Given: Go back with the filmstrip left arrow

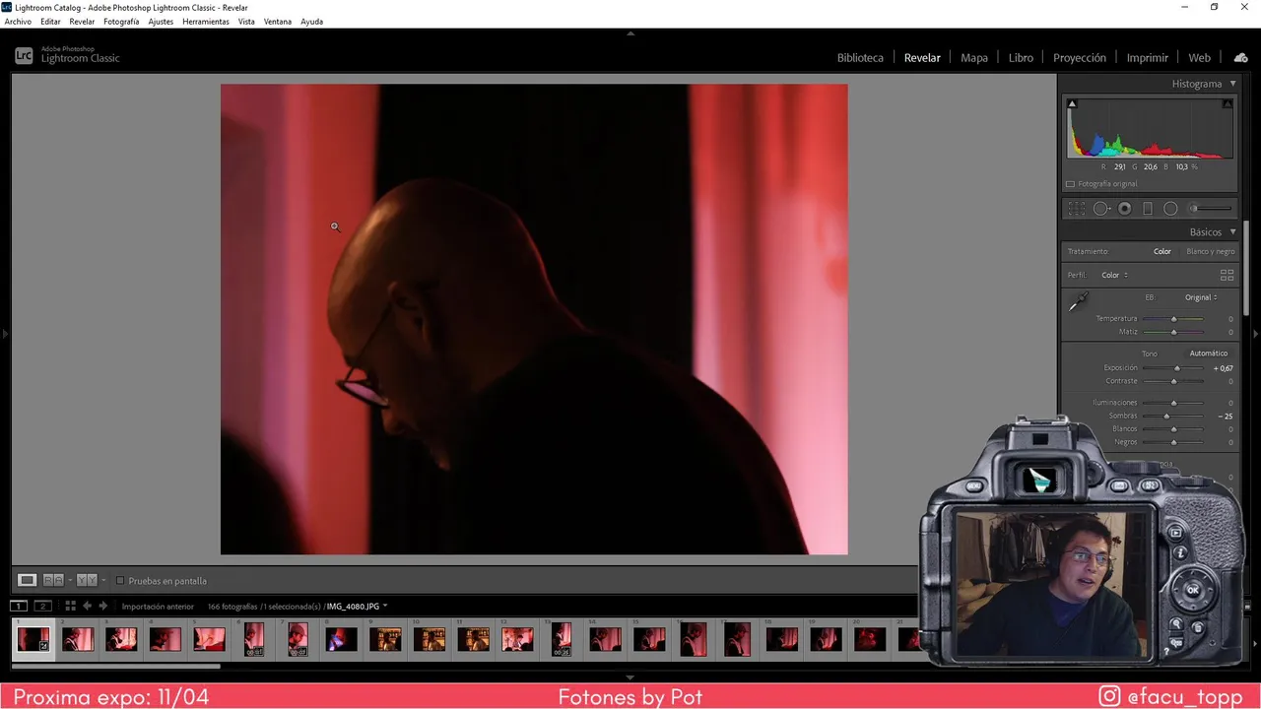Looking at the screenshot, I should 87,606.
